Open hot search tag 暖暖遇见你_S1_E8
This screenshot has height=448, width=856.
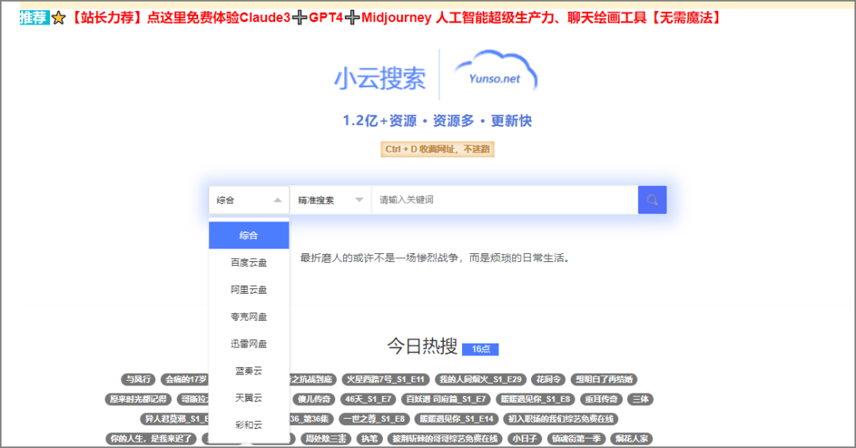point(535,399)
